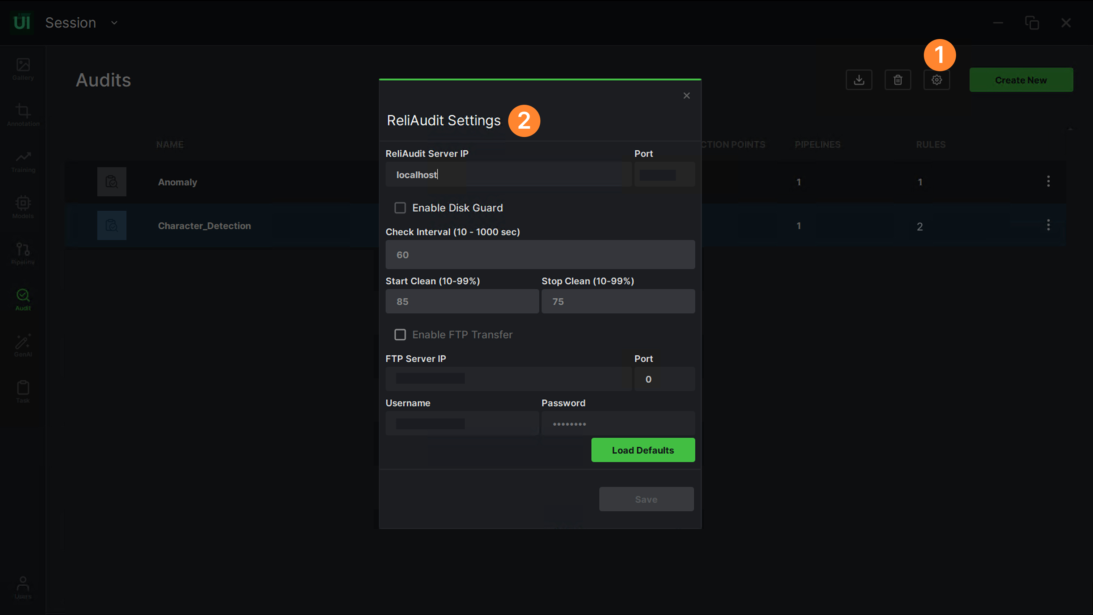The height and width of the screenshot is (615, 1093).
Task: Click the Save button in settings dialog
Action: click(646, 499)
